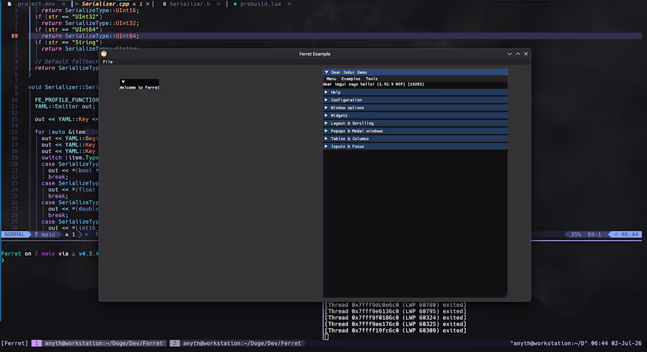Click the Ferret Example window title

click(x=315, y=54)
